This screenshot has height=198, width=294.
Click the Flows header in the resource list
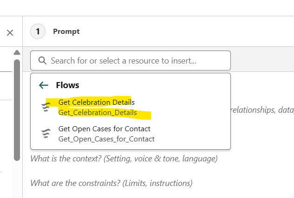pos(67,85)
